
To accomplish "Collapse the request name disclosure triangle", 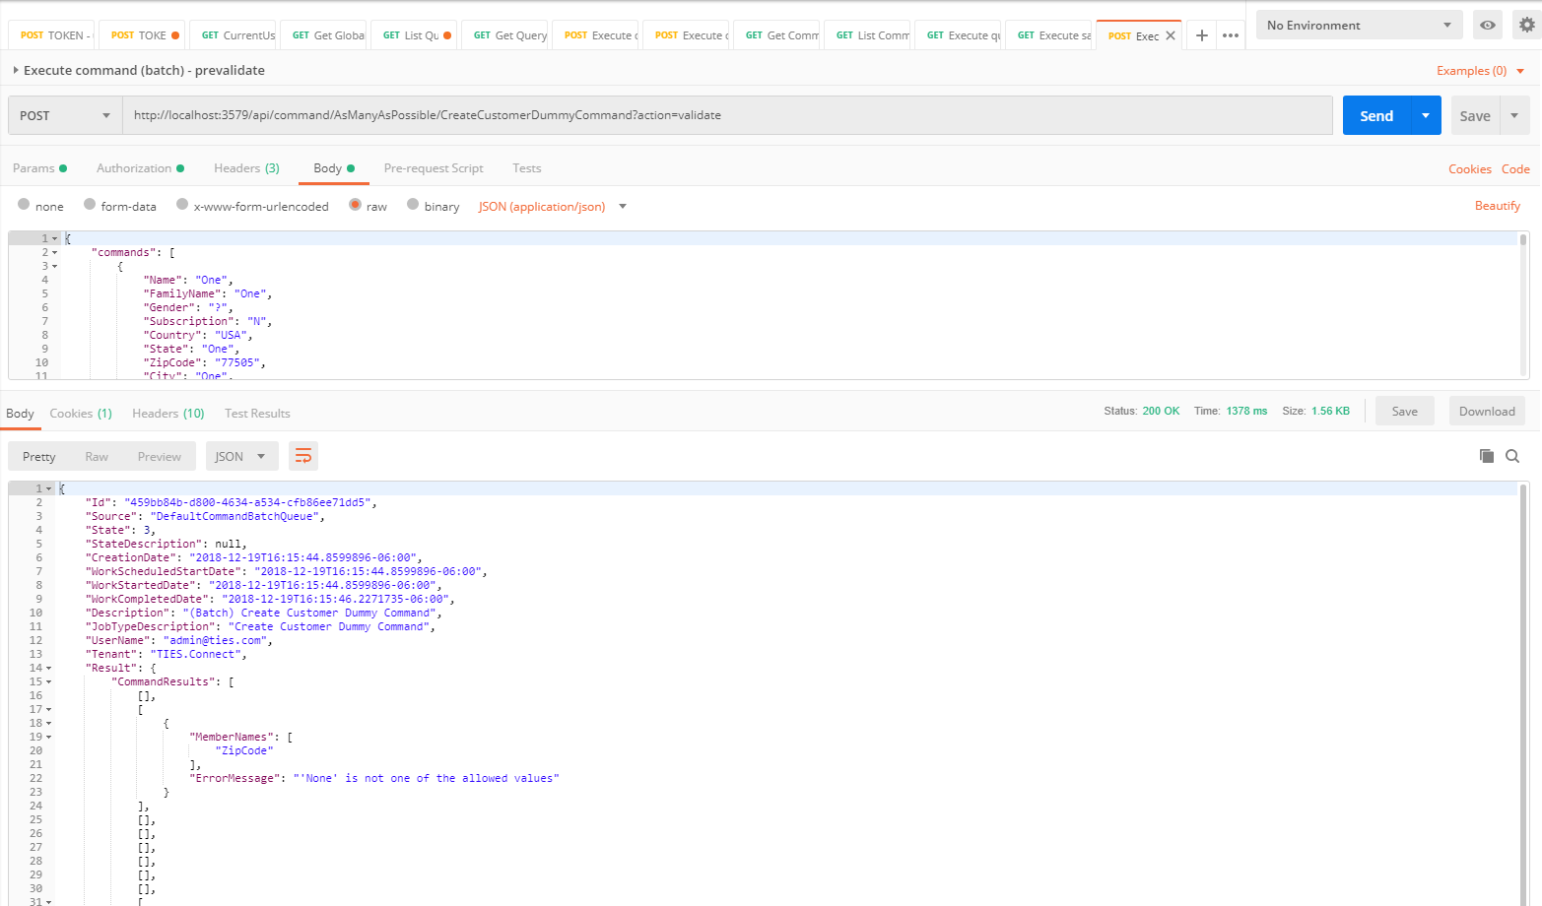I will coord(16,71).
